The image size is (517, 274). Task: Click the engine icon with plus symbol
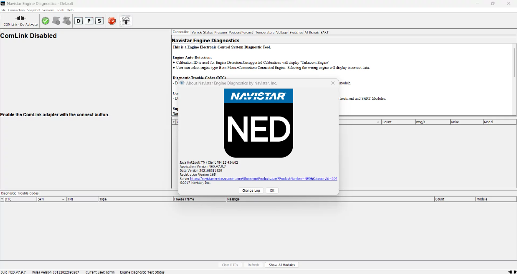click(66, 20)
